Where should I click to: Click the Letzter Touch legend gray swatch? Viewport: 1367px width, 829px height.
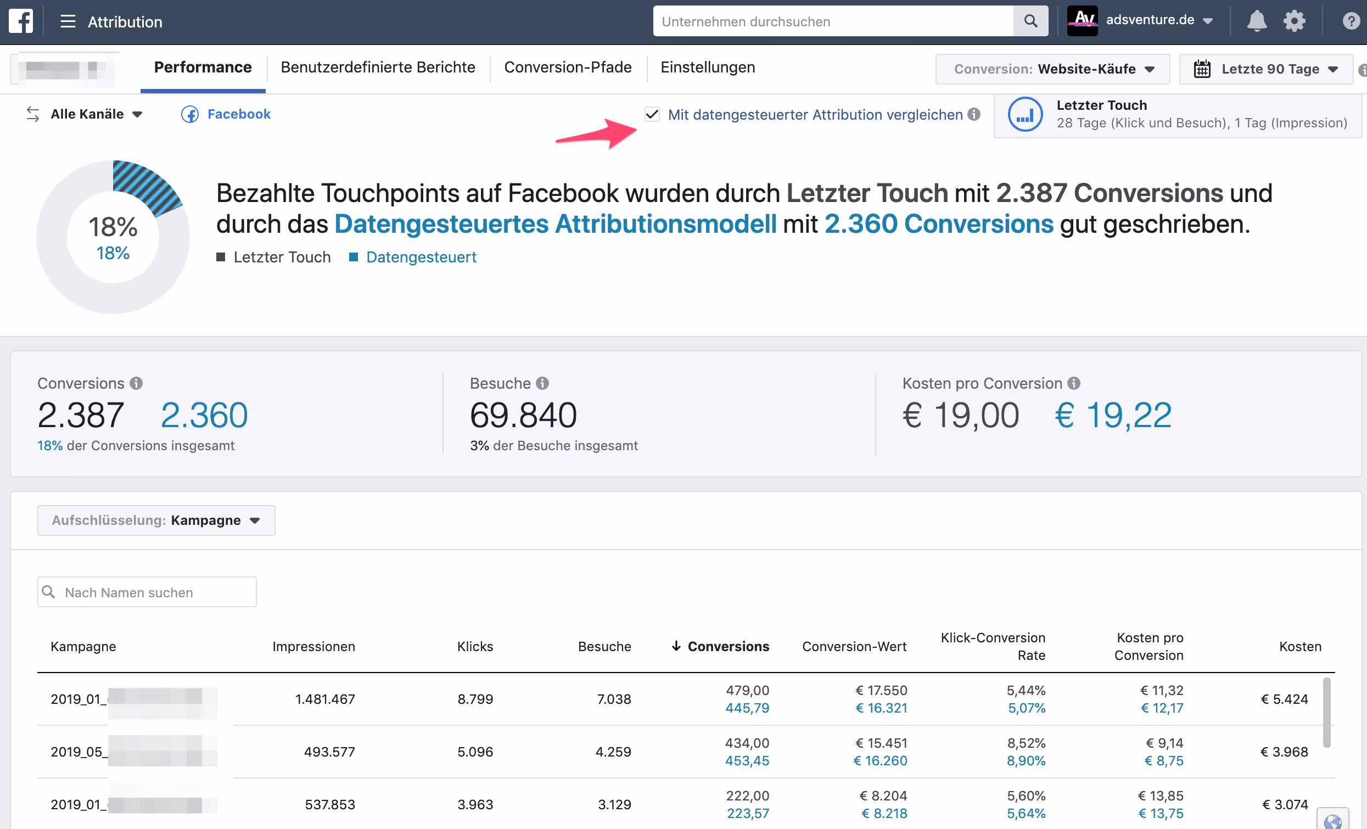tap(220, 257)
